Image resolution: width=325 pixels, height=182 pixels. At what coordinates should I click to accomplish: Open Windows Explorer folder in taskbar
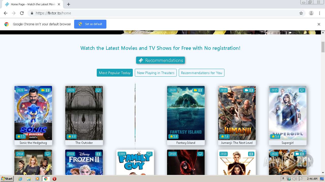(29, 179)
